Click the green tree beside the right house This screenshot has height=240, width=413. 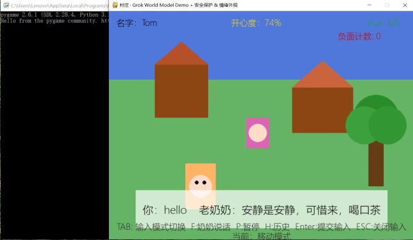coord(376,140)
